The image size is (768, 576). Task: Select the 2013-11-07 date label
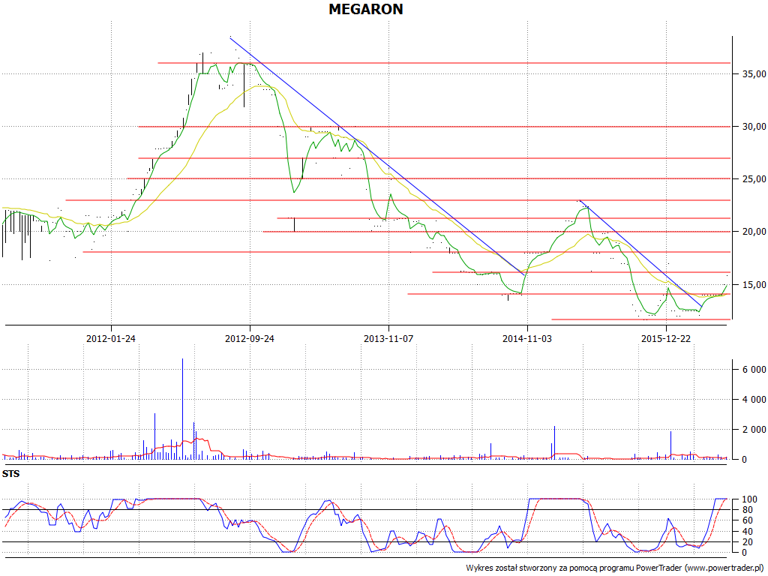point(388,338)
